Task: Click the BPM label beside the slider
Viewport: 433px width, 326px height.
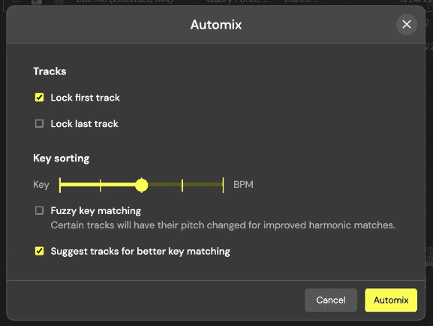Action: pos(243,185)
